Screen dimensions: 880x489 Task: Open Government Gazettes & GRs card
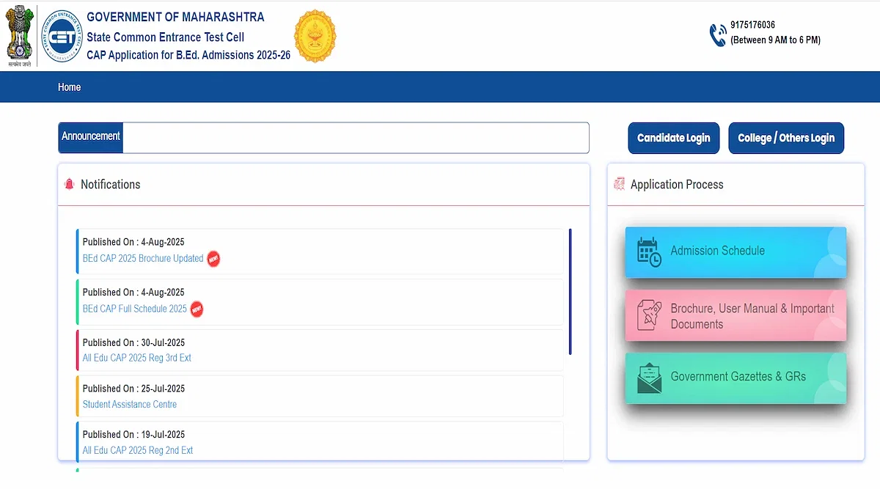(x=736, y=378)
